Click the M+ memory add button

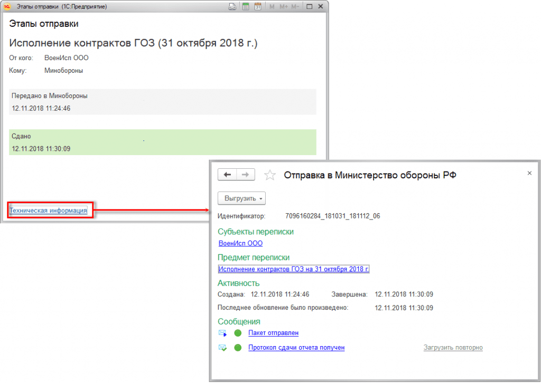(284, 6)
